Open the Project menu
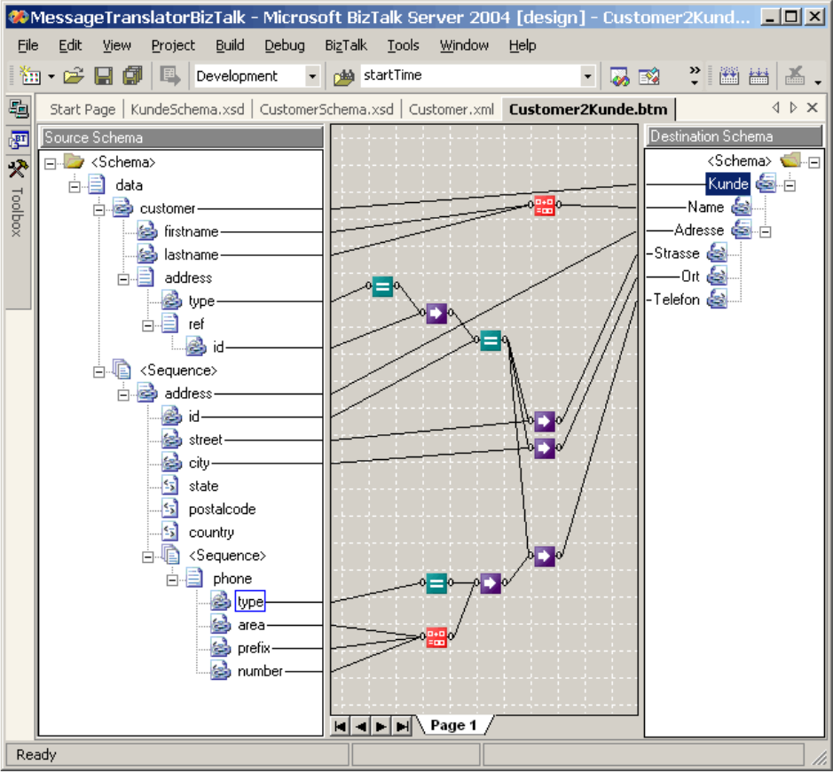This screenshot has width=833, height=772. click(173, 46)
